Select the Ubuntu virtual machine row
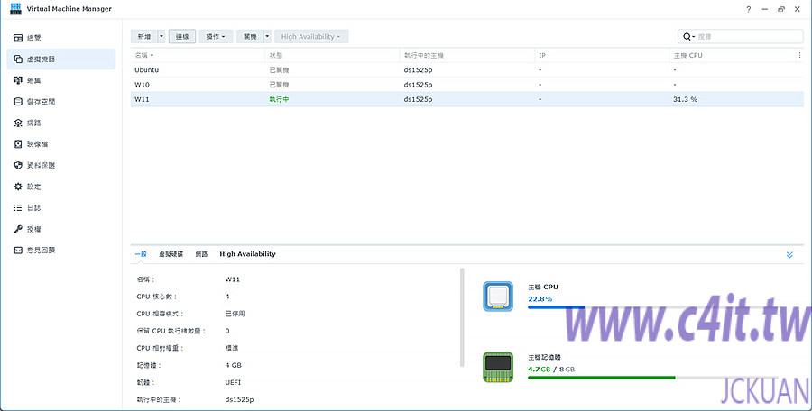Image resolution: width=812 pixels, height=411 pixels. click(x=466, y=70)
